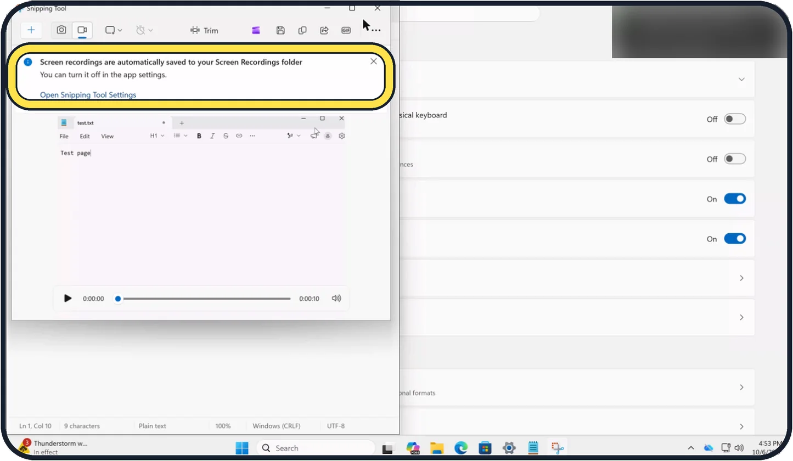Open the additional formats row chevron in Settings
Viewport: 793px width, 461px height.
[x=741, y=387]
